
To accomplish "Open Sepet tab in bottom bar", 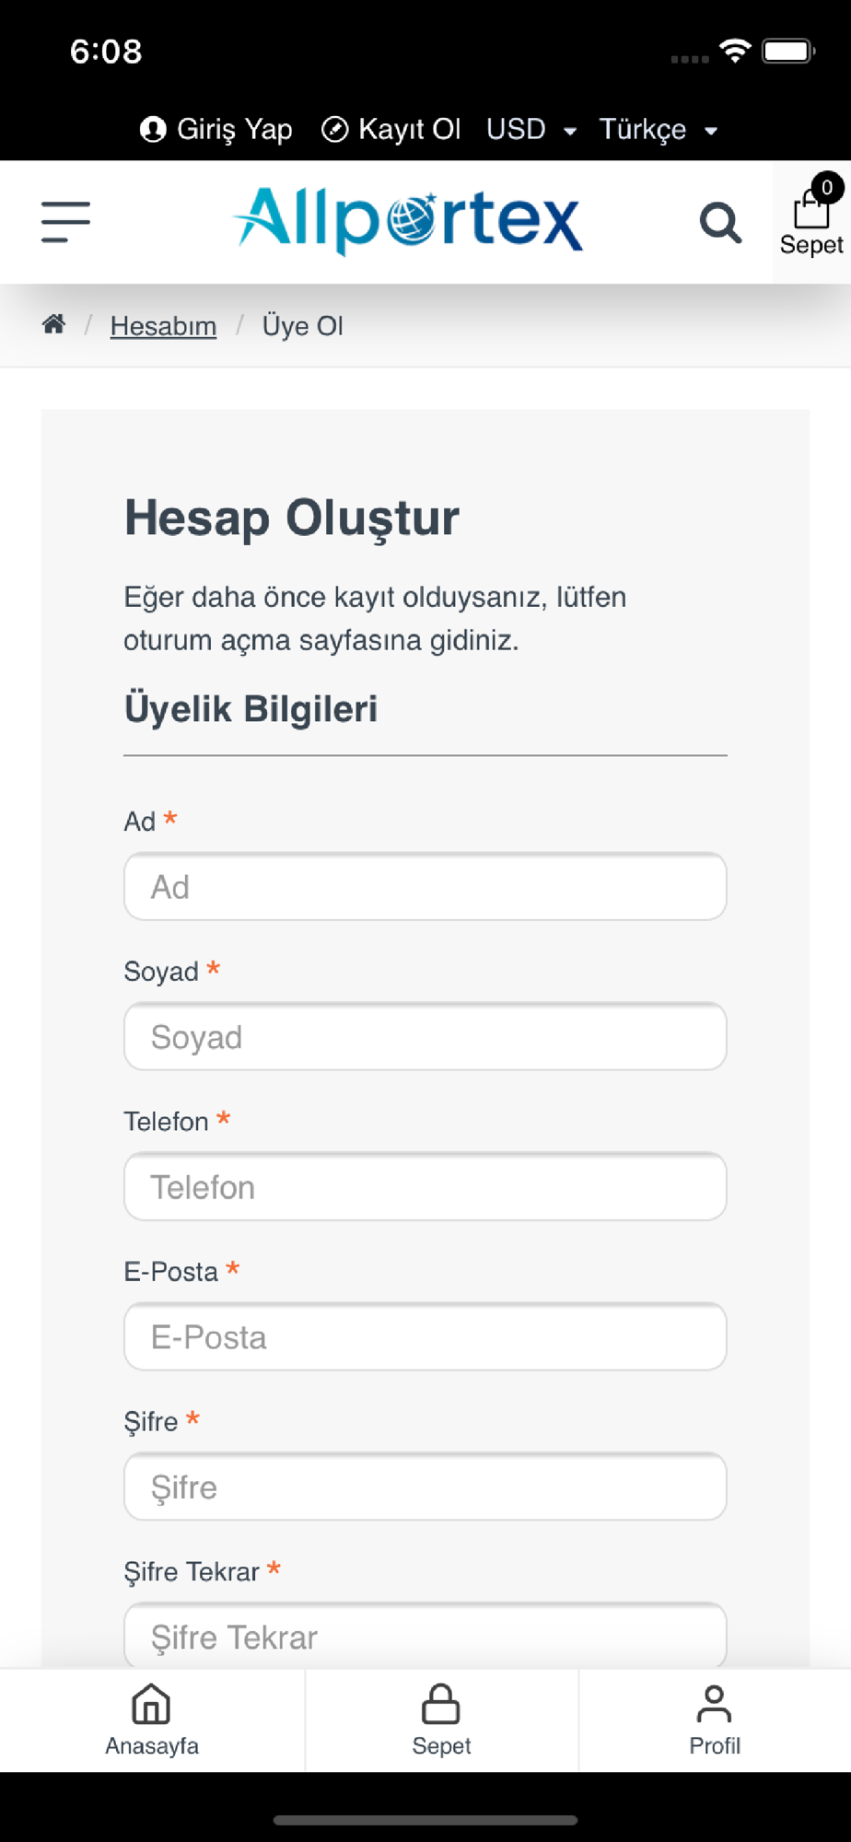I will [441, 1720].
